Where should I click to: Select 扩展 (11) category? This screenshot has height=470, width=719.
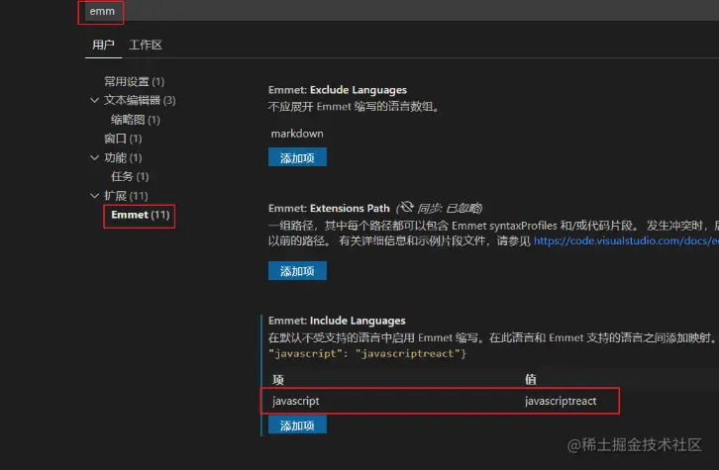click(x=126, y=196)
